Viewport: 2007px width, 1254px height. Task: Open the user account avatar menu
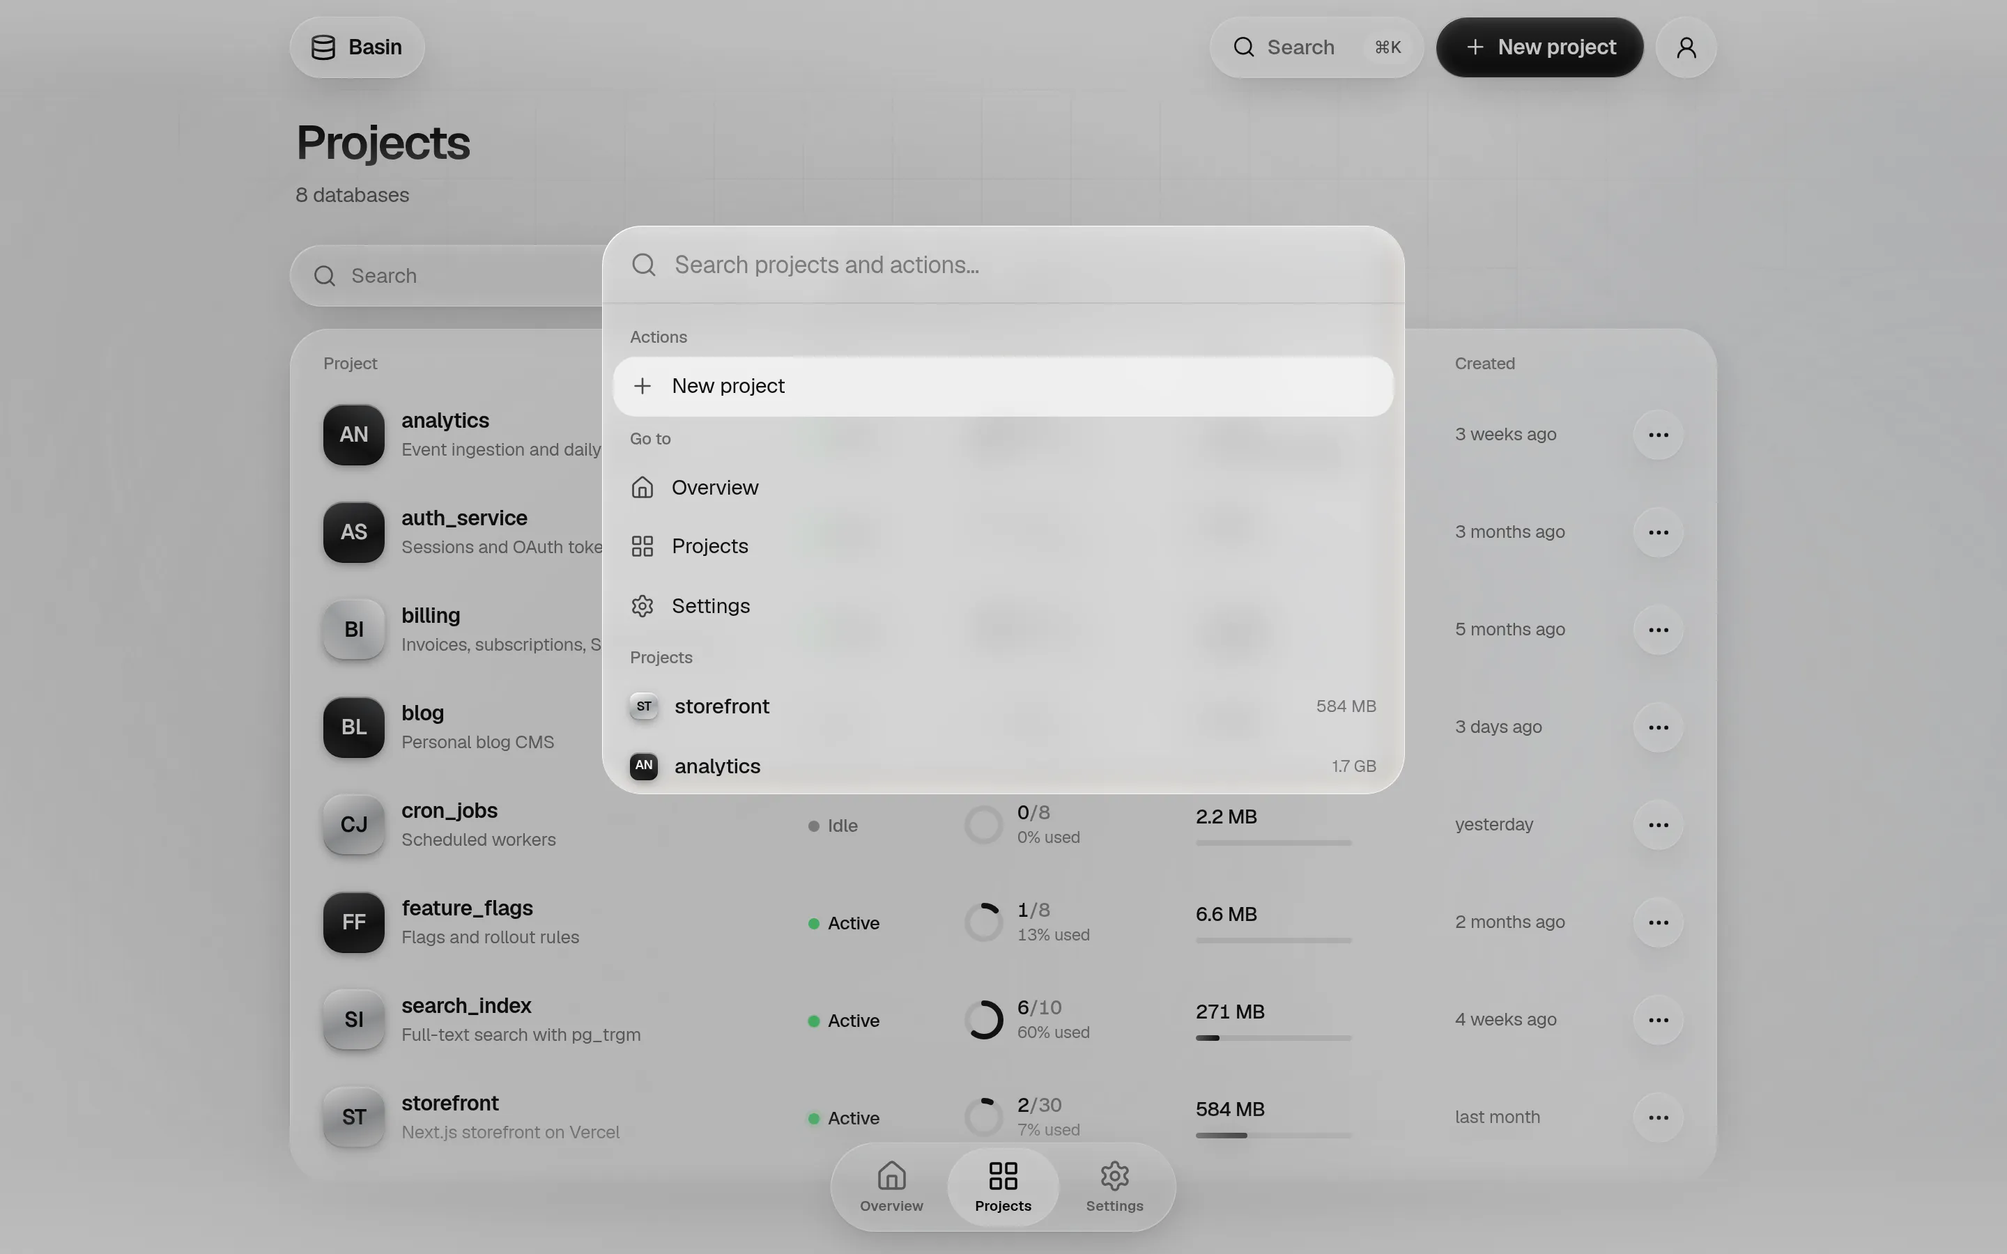click(x=1685, y=47)
